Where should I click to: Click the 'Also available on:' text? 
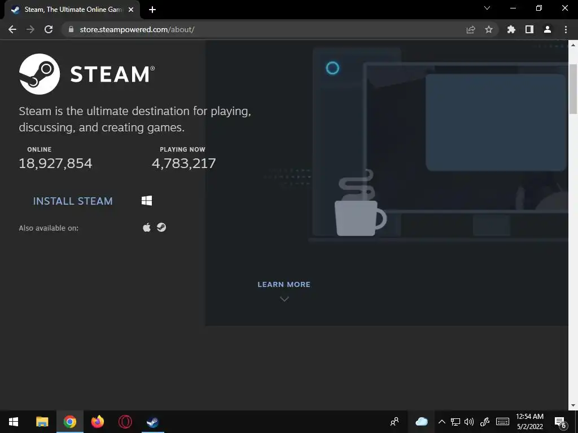[x=49, y=228]
